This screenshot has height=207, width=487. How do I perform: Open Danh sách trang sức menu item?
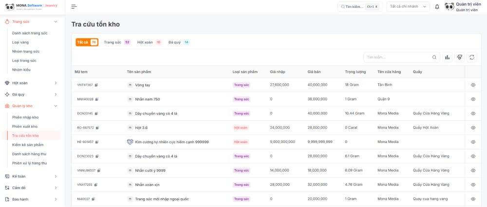(x=30, y=33)
